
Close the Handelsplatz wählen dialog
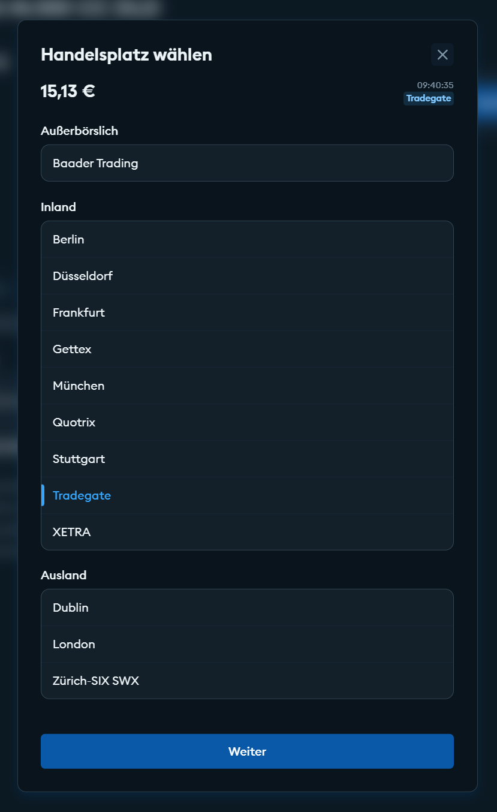pos(442,55)
